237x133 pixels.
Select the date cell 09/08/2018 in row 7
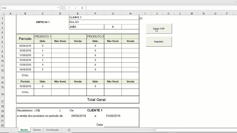25,46
